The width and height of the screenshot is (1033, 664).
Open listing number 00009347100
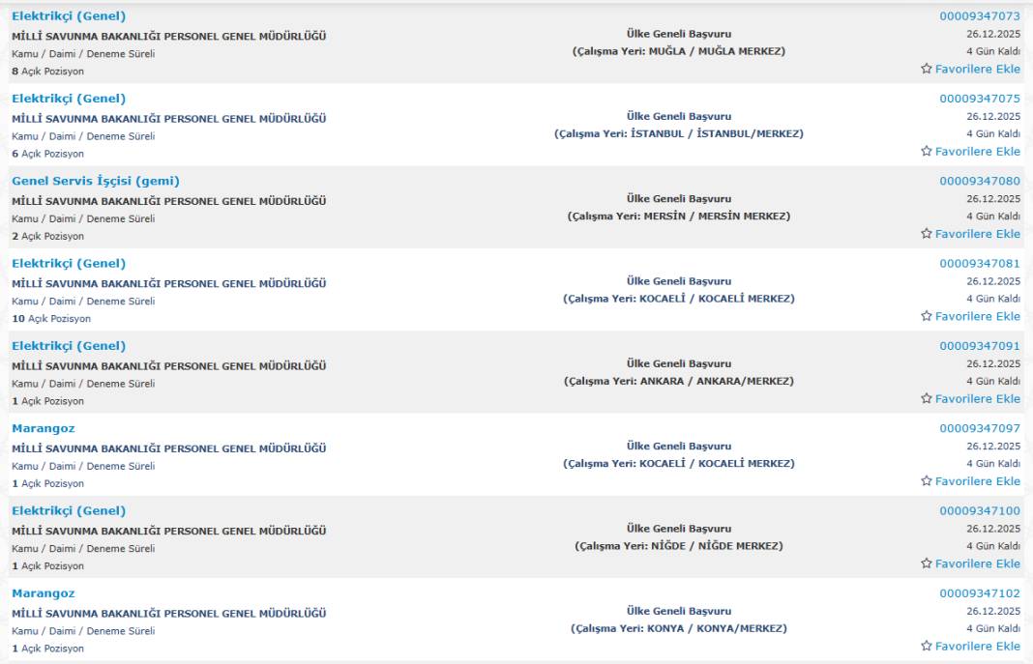[x=979, y=510]
